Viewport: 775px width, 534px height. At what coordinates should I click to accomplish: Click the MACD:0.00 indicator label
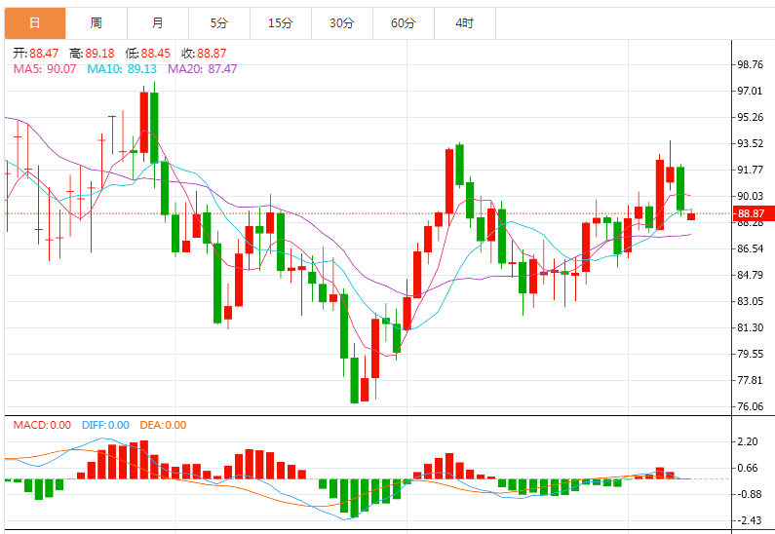pos(42,425)
